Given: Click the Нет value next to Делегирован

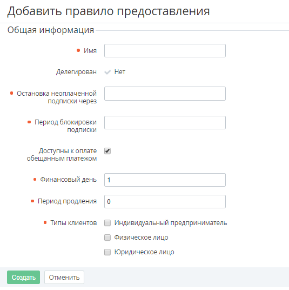Looking at the screenshot, I should 120,72.
